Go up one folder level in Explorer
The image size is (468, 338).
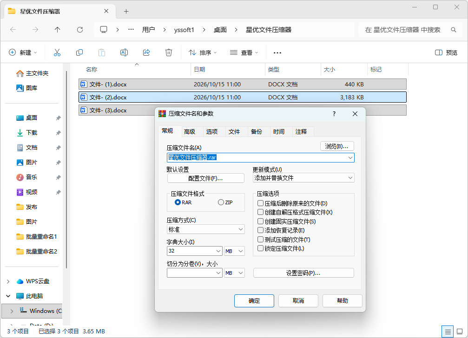coord(57,30)
